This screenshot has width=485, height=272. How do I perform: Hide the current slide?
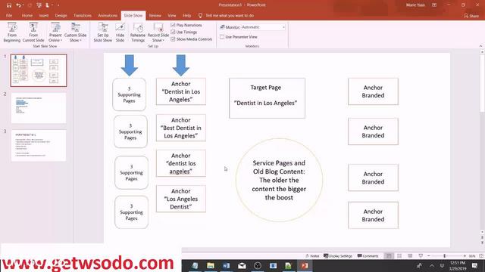point(120,32)
